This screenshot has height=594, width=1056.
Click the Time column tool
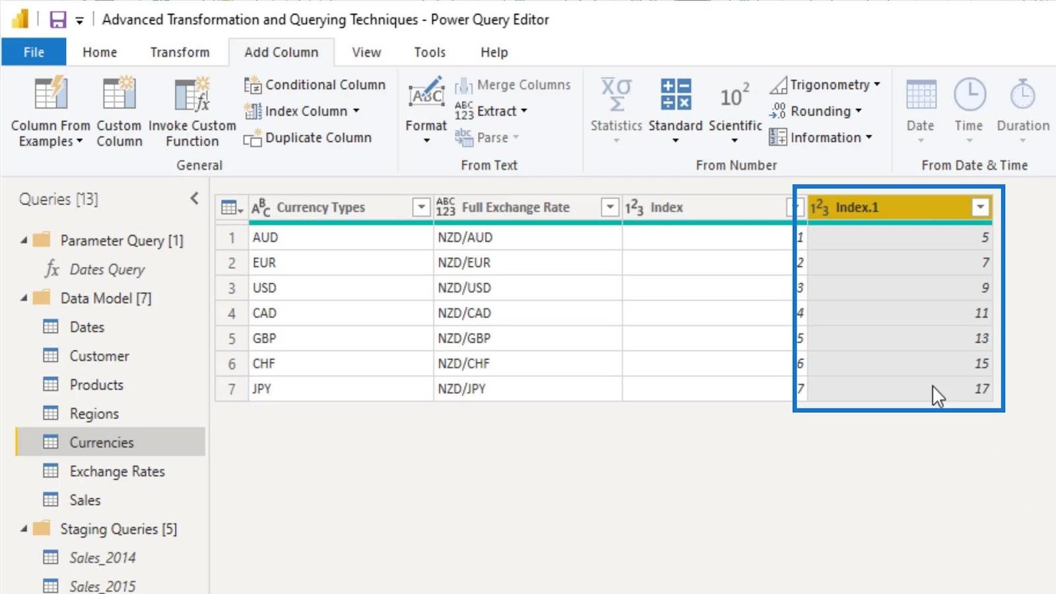[969, 110]
